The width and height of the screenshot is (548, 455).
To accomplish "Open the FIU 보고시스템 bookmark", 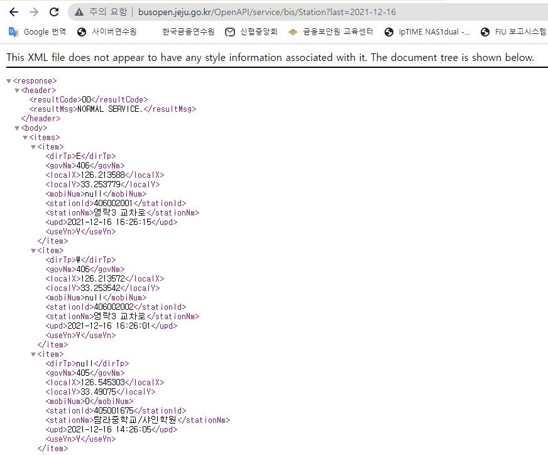I will 513,32.
